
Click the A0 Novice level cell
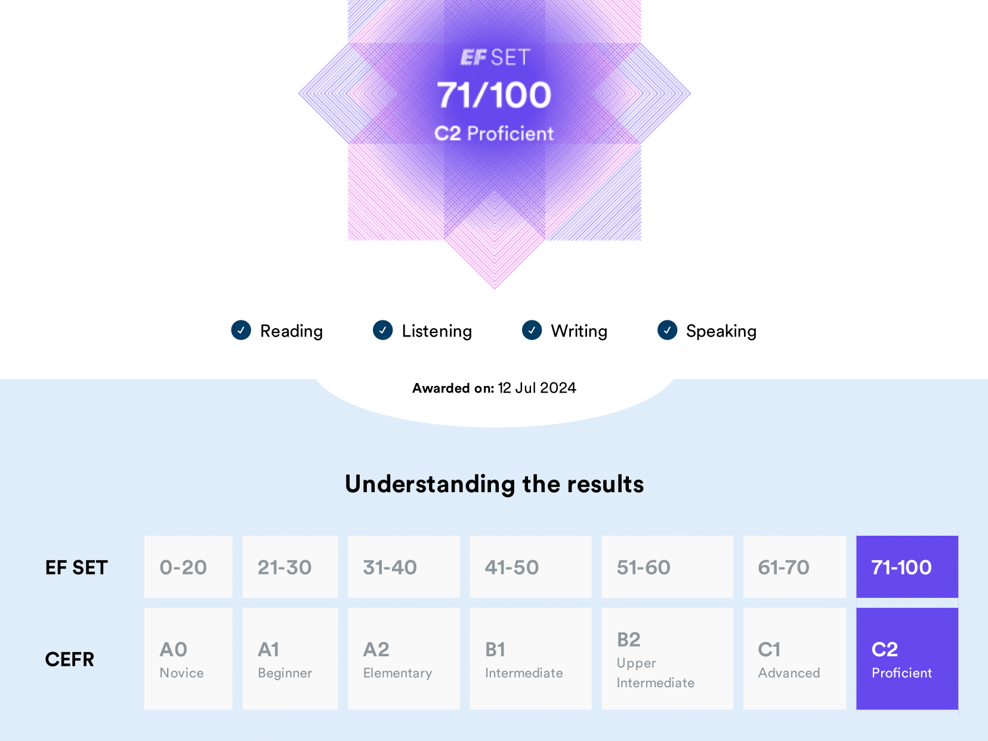(188, 659)
